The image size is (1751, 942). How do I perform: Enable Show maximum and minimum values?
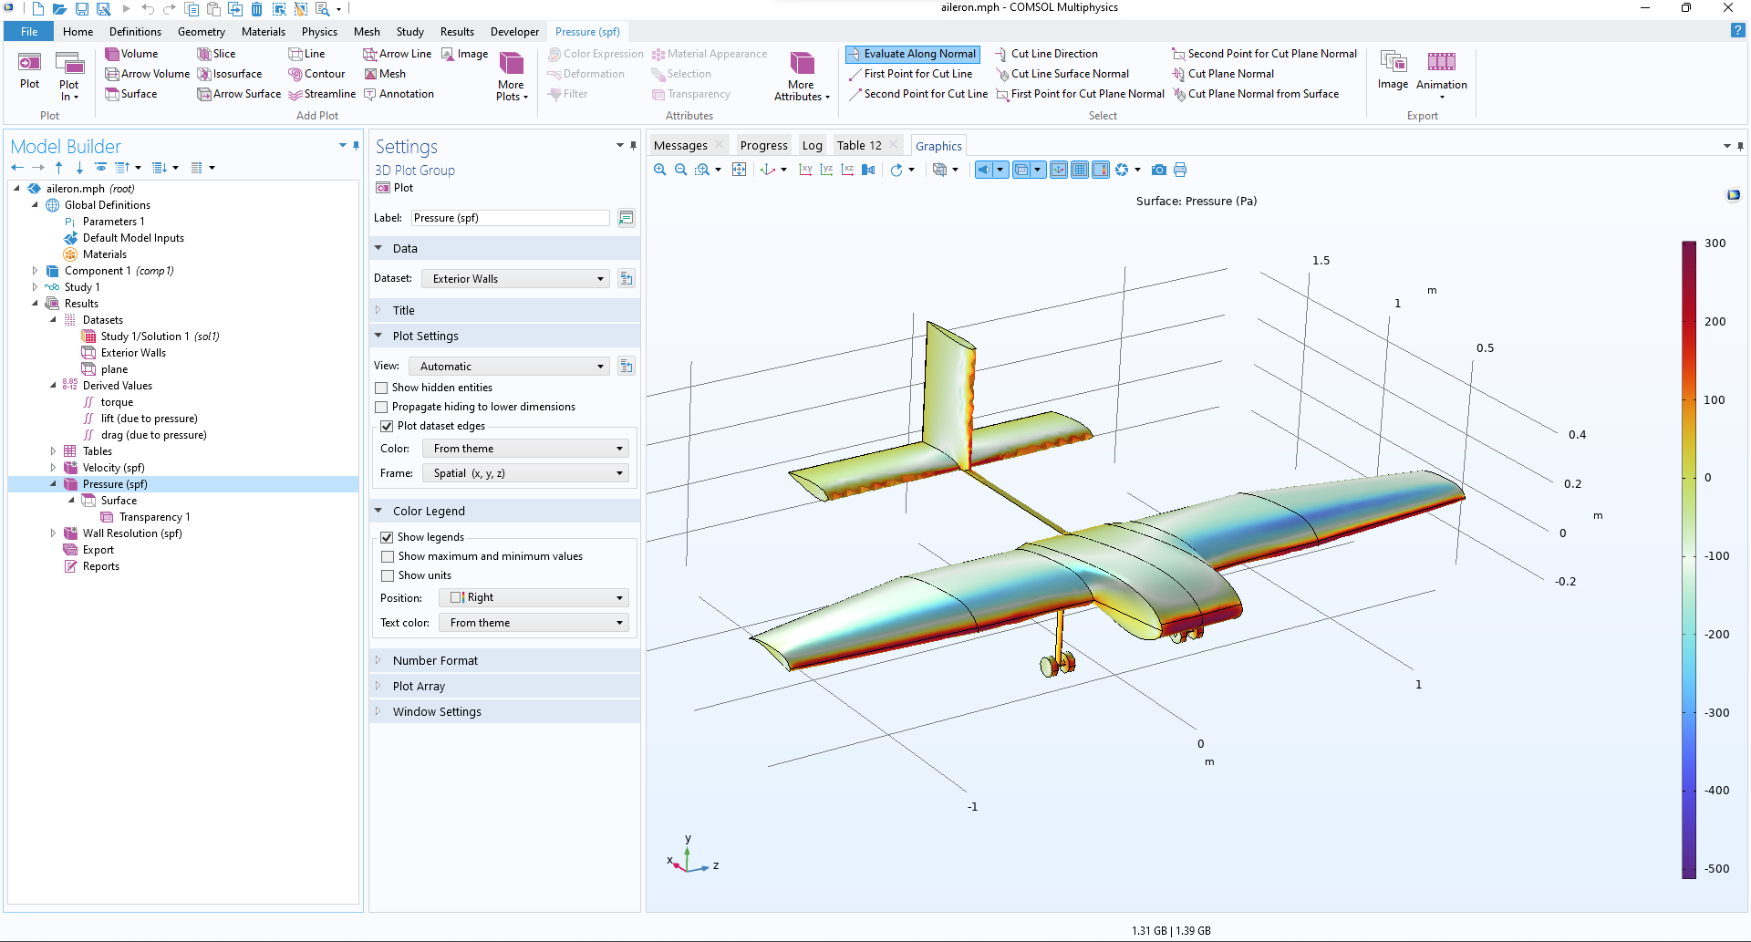point(388,556)
